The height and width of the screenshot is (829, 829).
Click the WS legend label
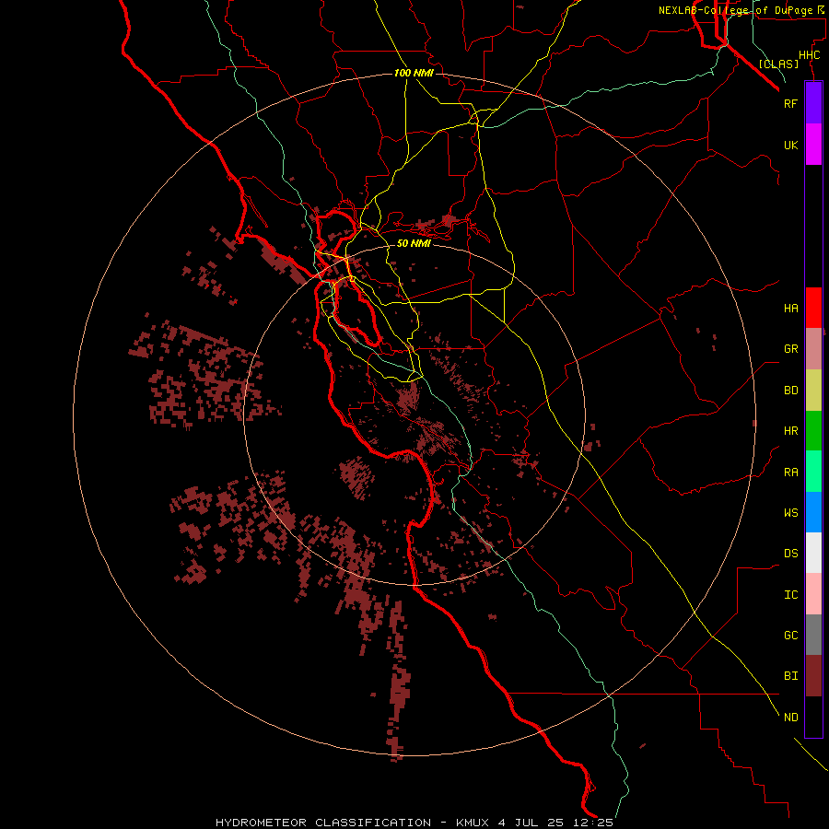tap(790, 512)
